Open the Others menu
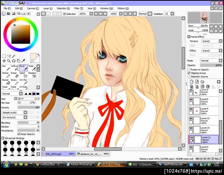Viewport: 224px width, 175px height. [x=123, y=9]
